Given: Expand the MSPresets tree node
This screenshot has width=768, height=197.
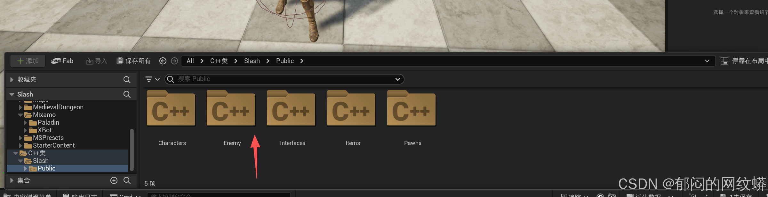Looking at the screenshot, I should pos(20,138).
